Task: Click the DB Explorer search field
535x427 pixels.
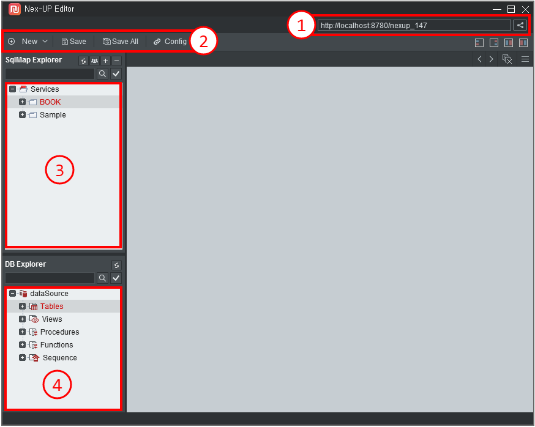Action: click(x=50, y=278)
